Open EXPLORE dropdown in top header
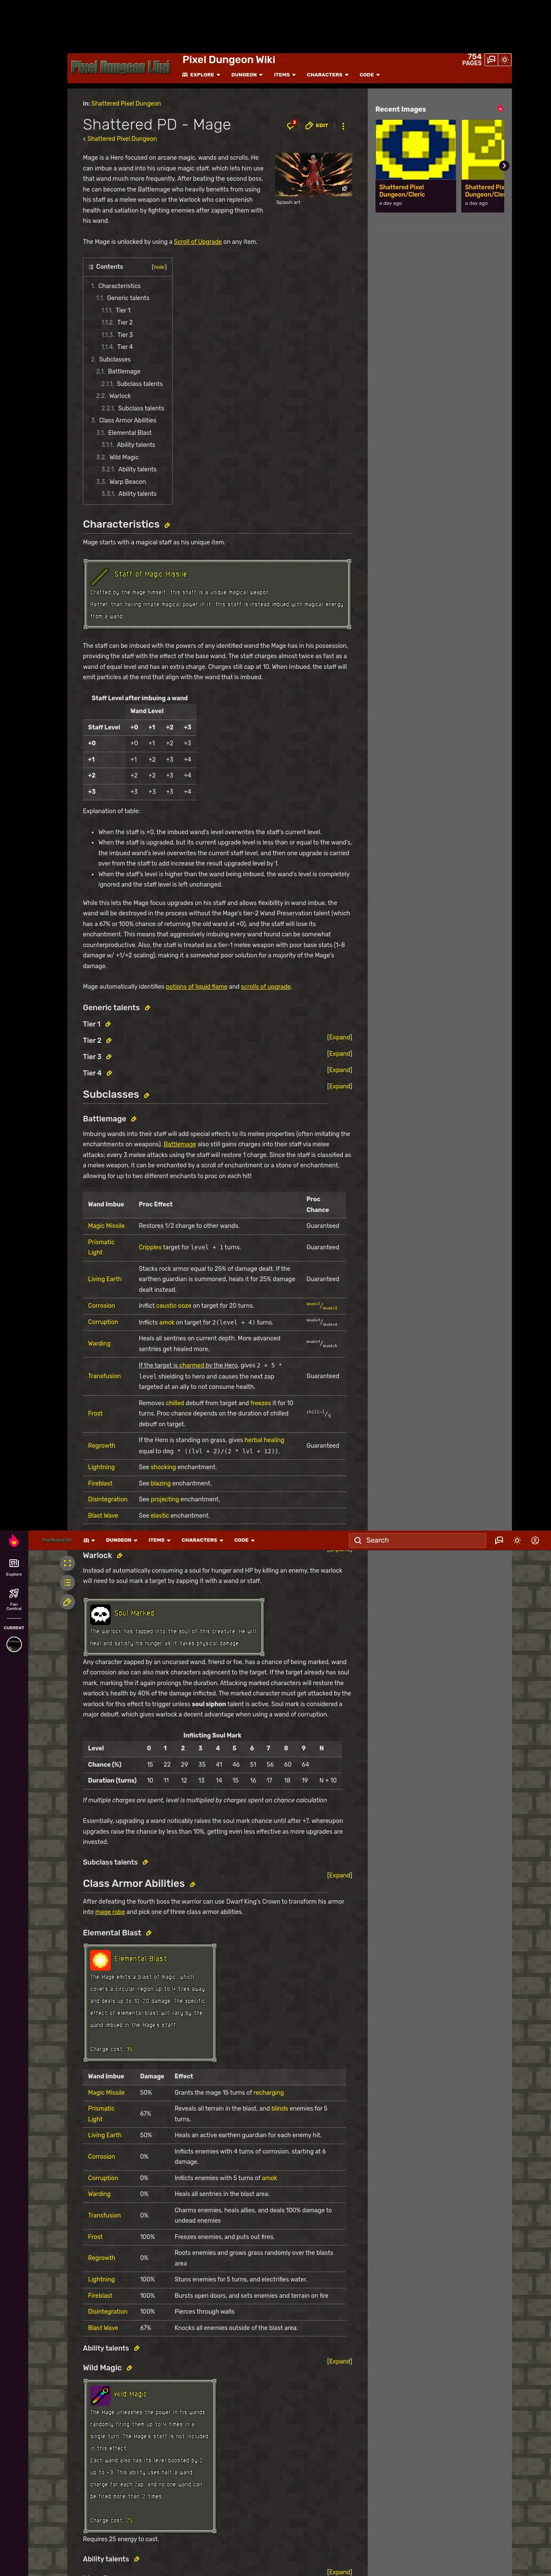The image size is (551, 2576). click(x=201, y=75)
